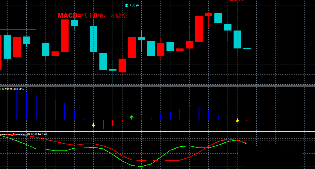Screen dimensions: 315x169
Task: Click the divider between price chart and histogram
Action: pyautogui.click(x=157, y=86)
